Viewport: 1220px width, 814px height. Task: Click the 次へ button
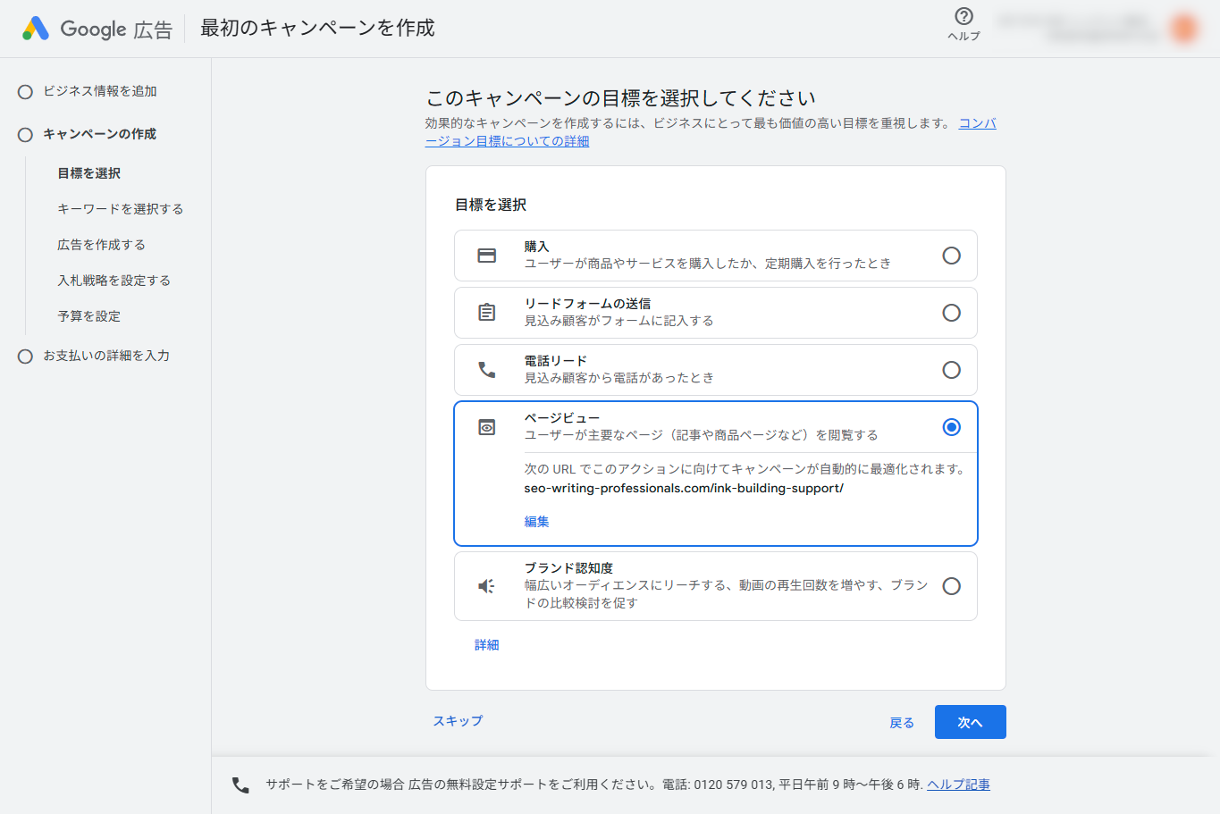pos(970,721)
